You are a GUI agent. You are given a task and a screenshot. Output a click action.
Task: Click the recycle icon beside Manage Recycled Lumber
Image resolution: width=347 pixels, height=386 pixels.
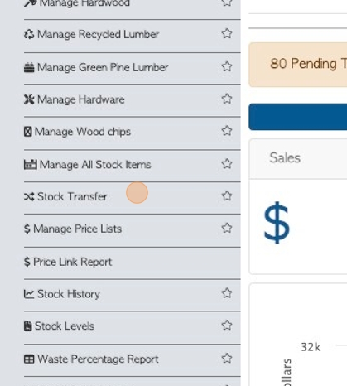[x=29, y=34]
